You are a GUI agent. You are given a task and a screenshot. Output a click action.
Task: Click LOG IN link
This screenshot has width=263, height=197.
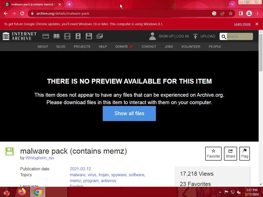[183, 36]
